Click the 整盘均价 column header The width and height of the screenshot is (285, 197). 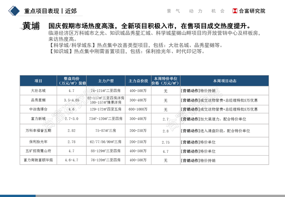pyautogui.click(x=72, y=81)
